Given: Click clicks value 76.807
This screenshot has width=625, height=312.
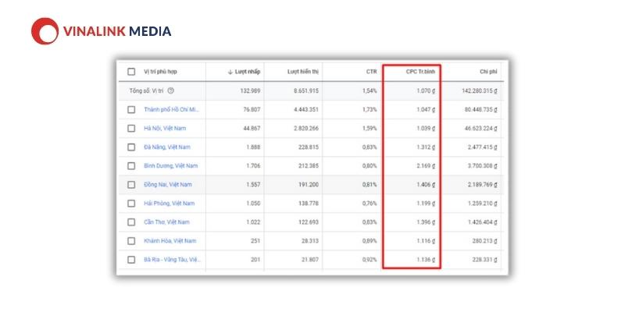Looking at the screenshot, I should coord(252,109).
